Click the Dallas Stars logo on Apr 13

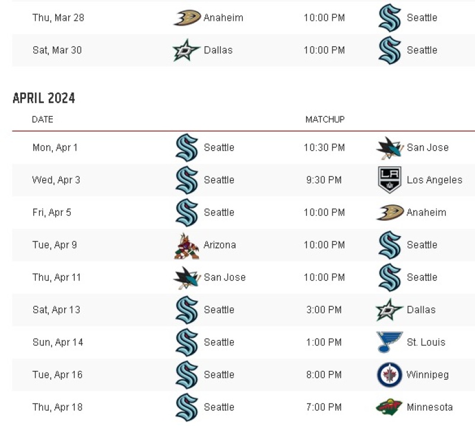(x=389, y=310)
